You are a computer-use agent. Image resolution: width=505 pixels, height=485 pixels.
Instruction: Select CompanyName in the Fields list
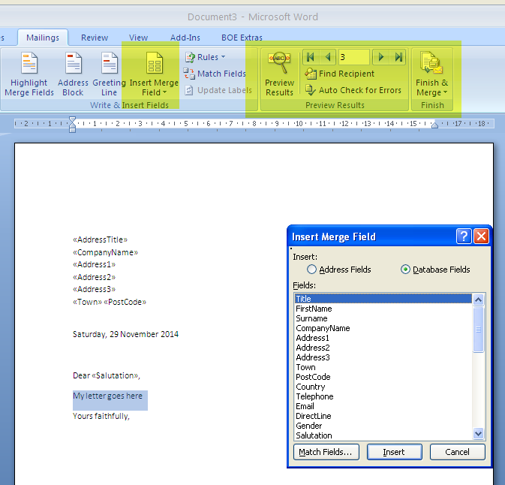tap(383, 328)
